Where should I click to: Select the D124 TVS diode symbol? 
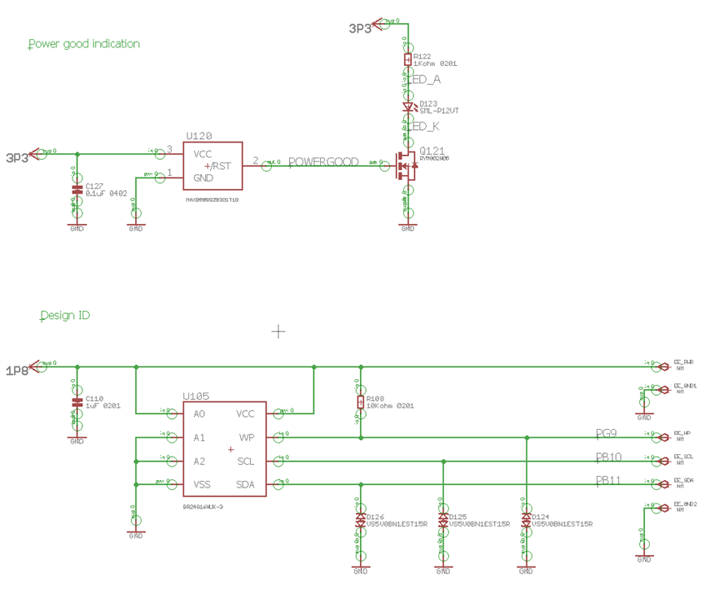pyautogui.click(x=526, y=520)
